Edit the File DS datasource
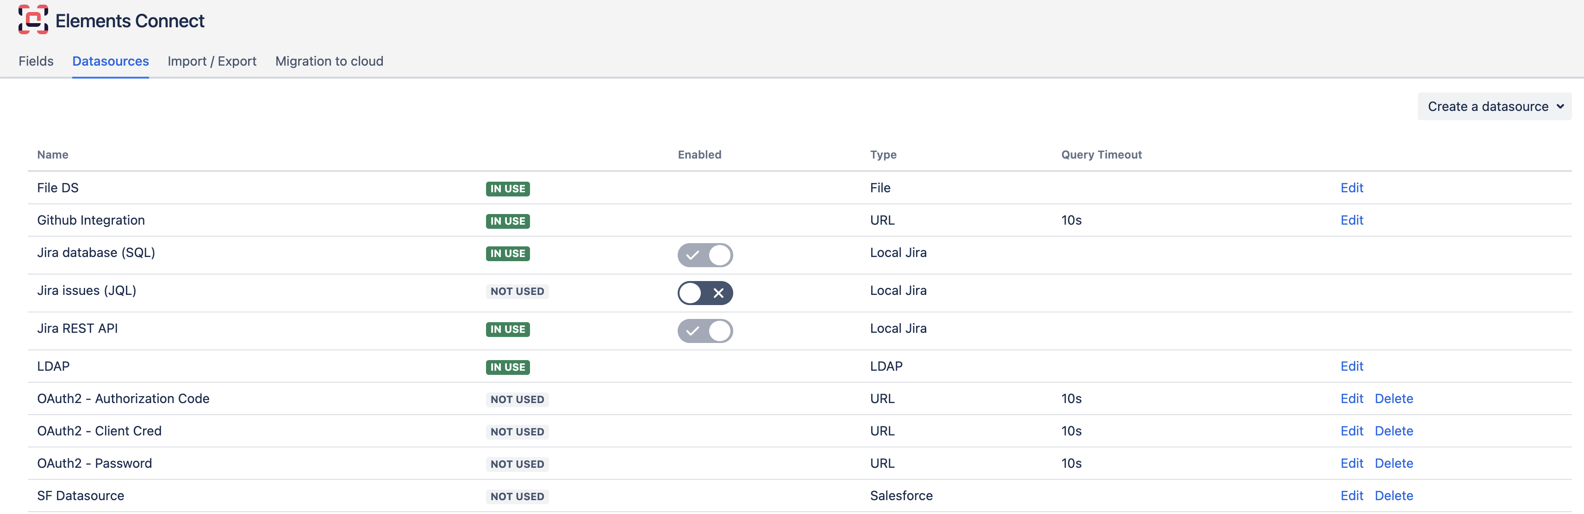This screenshot has width=1584, height=514. 1352,188
